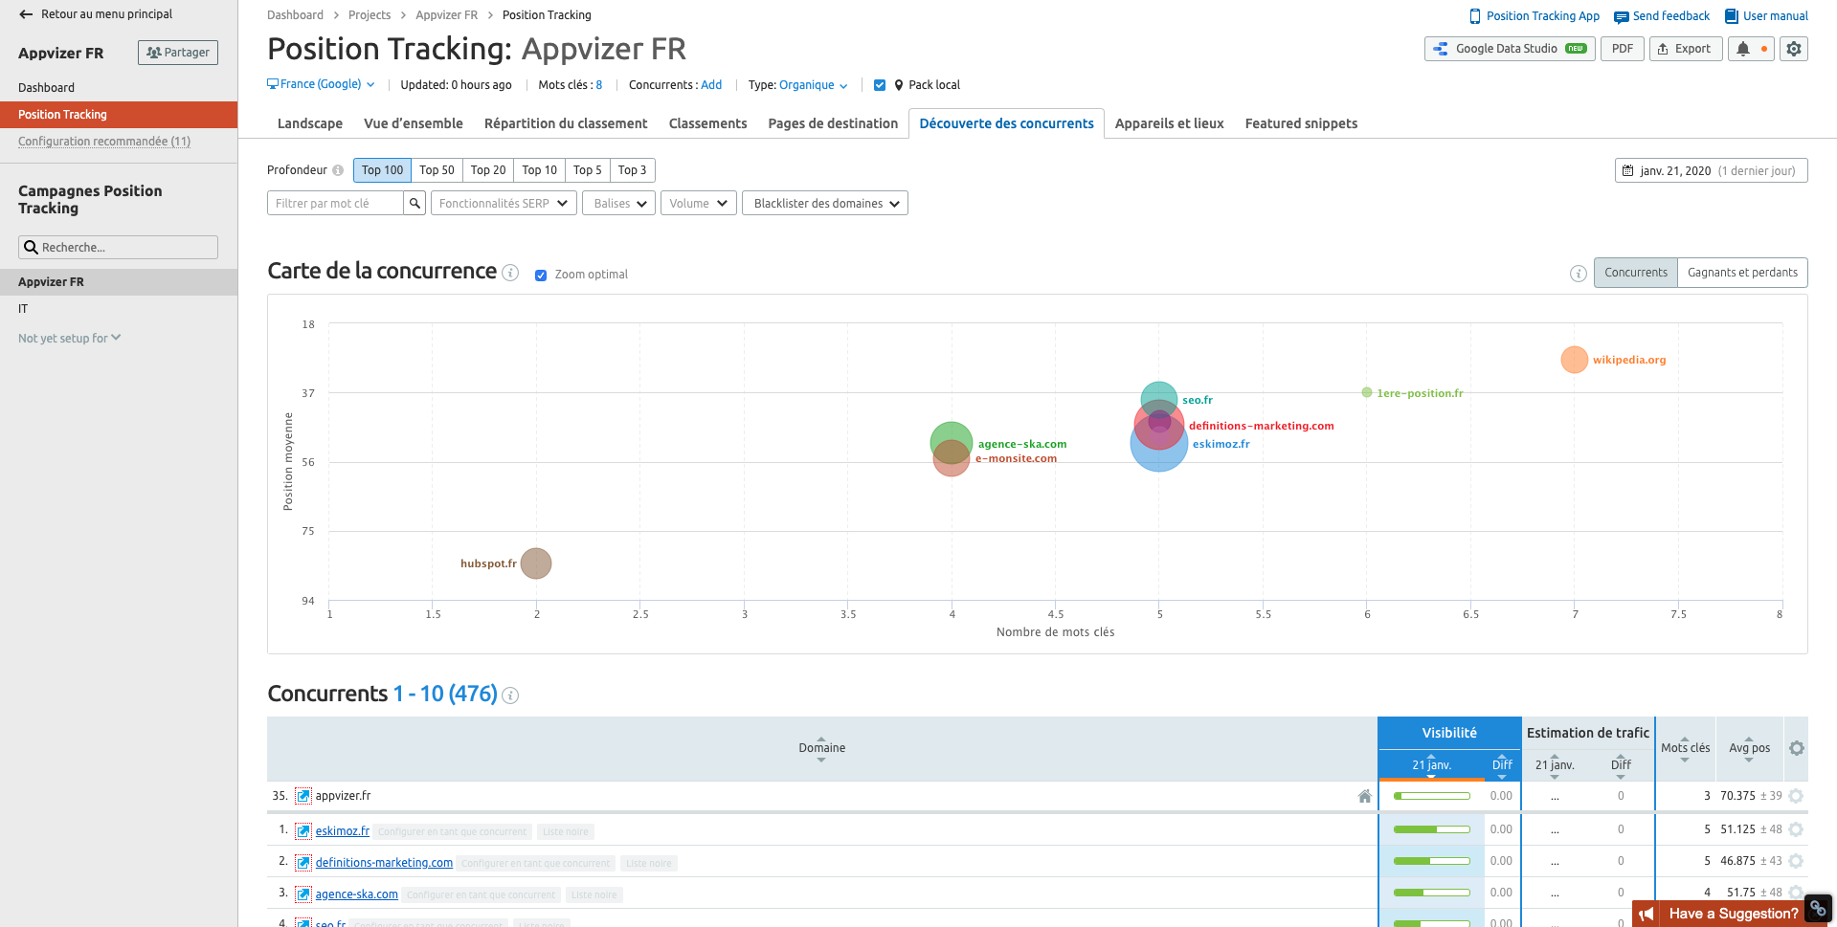Export report as PDF
This screenshot has height=927, width=1837.
point(1623,49)
